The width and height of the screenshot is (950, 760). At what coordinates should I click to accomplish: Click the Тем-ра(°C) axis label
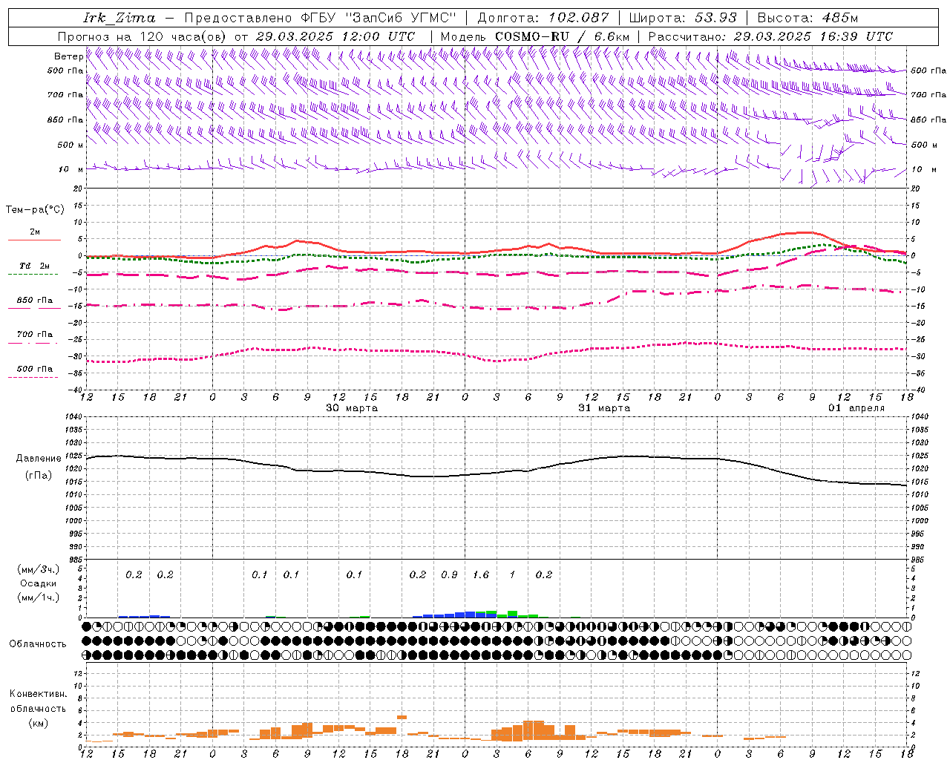(35, 209)
